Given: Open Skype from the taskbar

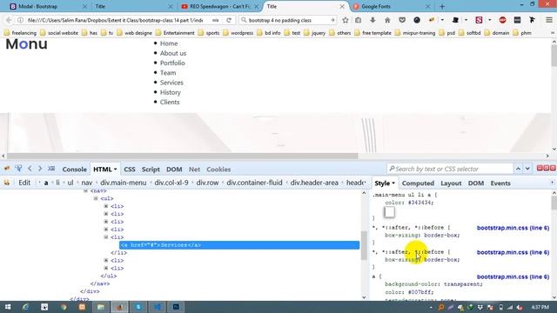Looking at the screenshot, I should pos(138,307).
